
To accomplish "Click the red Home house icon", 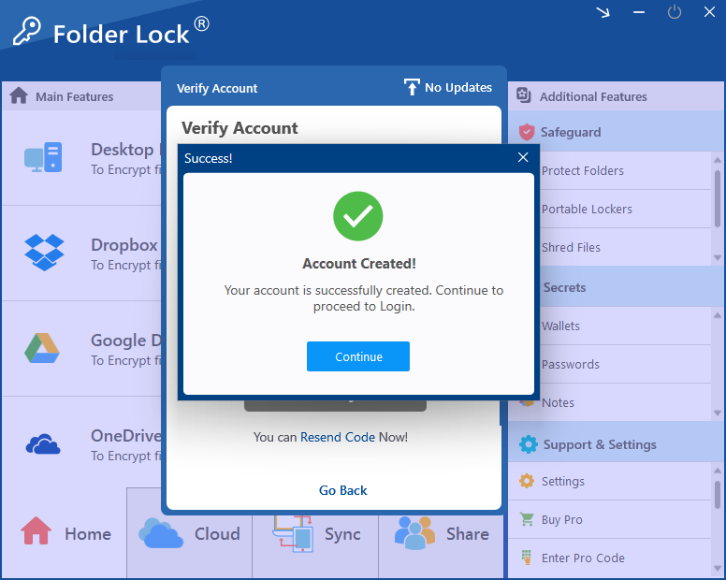I will coord(36,530).
